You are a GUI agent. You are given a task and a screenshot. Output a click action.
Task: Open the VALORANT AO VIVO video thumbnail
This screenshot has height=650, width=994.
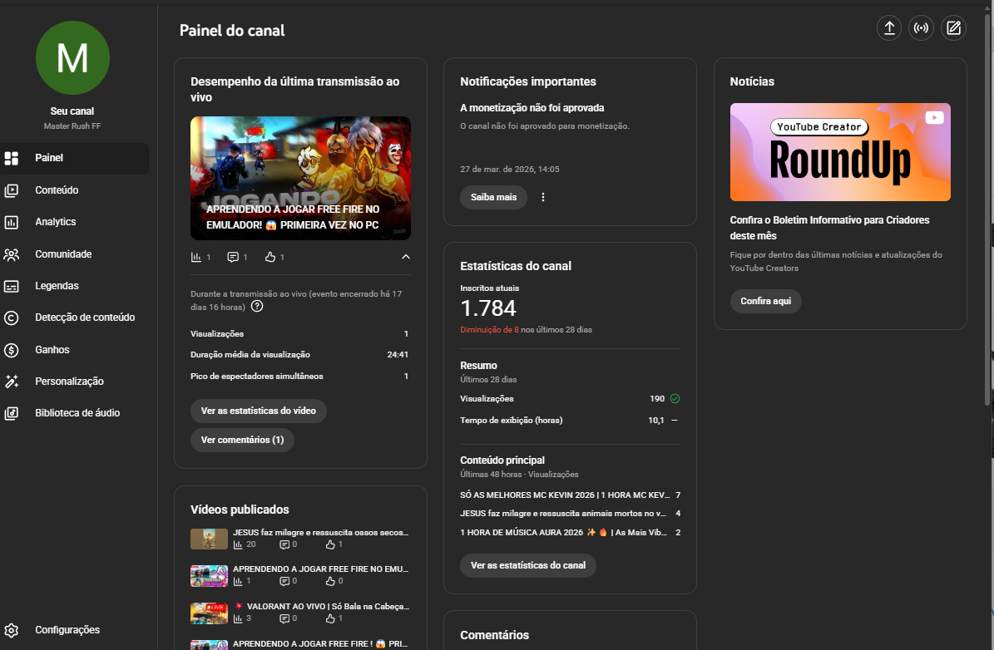[209, 613]
